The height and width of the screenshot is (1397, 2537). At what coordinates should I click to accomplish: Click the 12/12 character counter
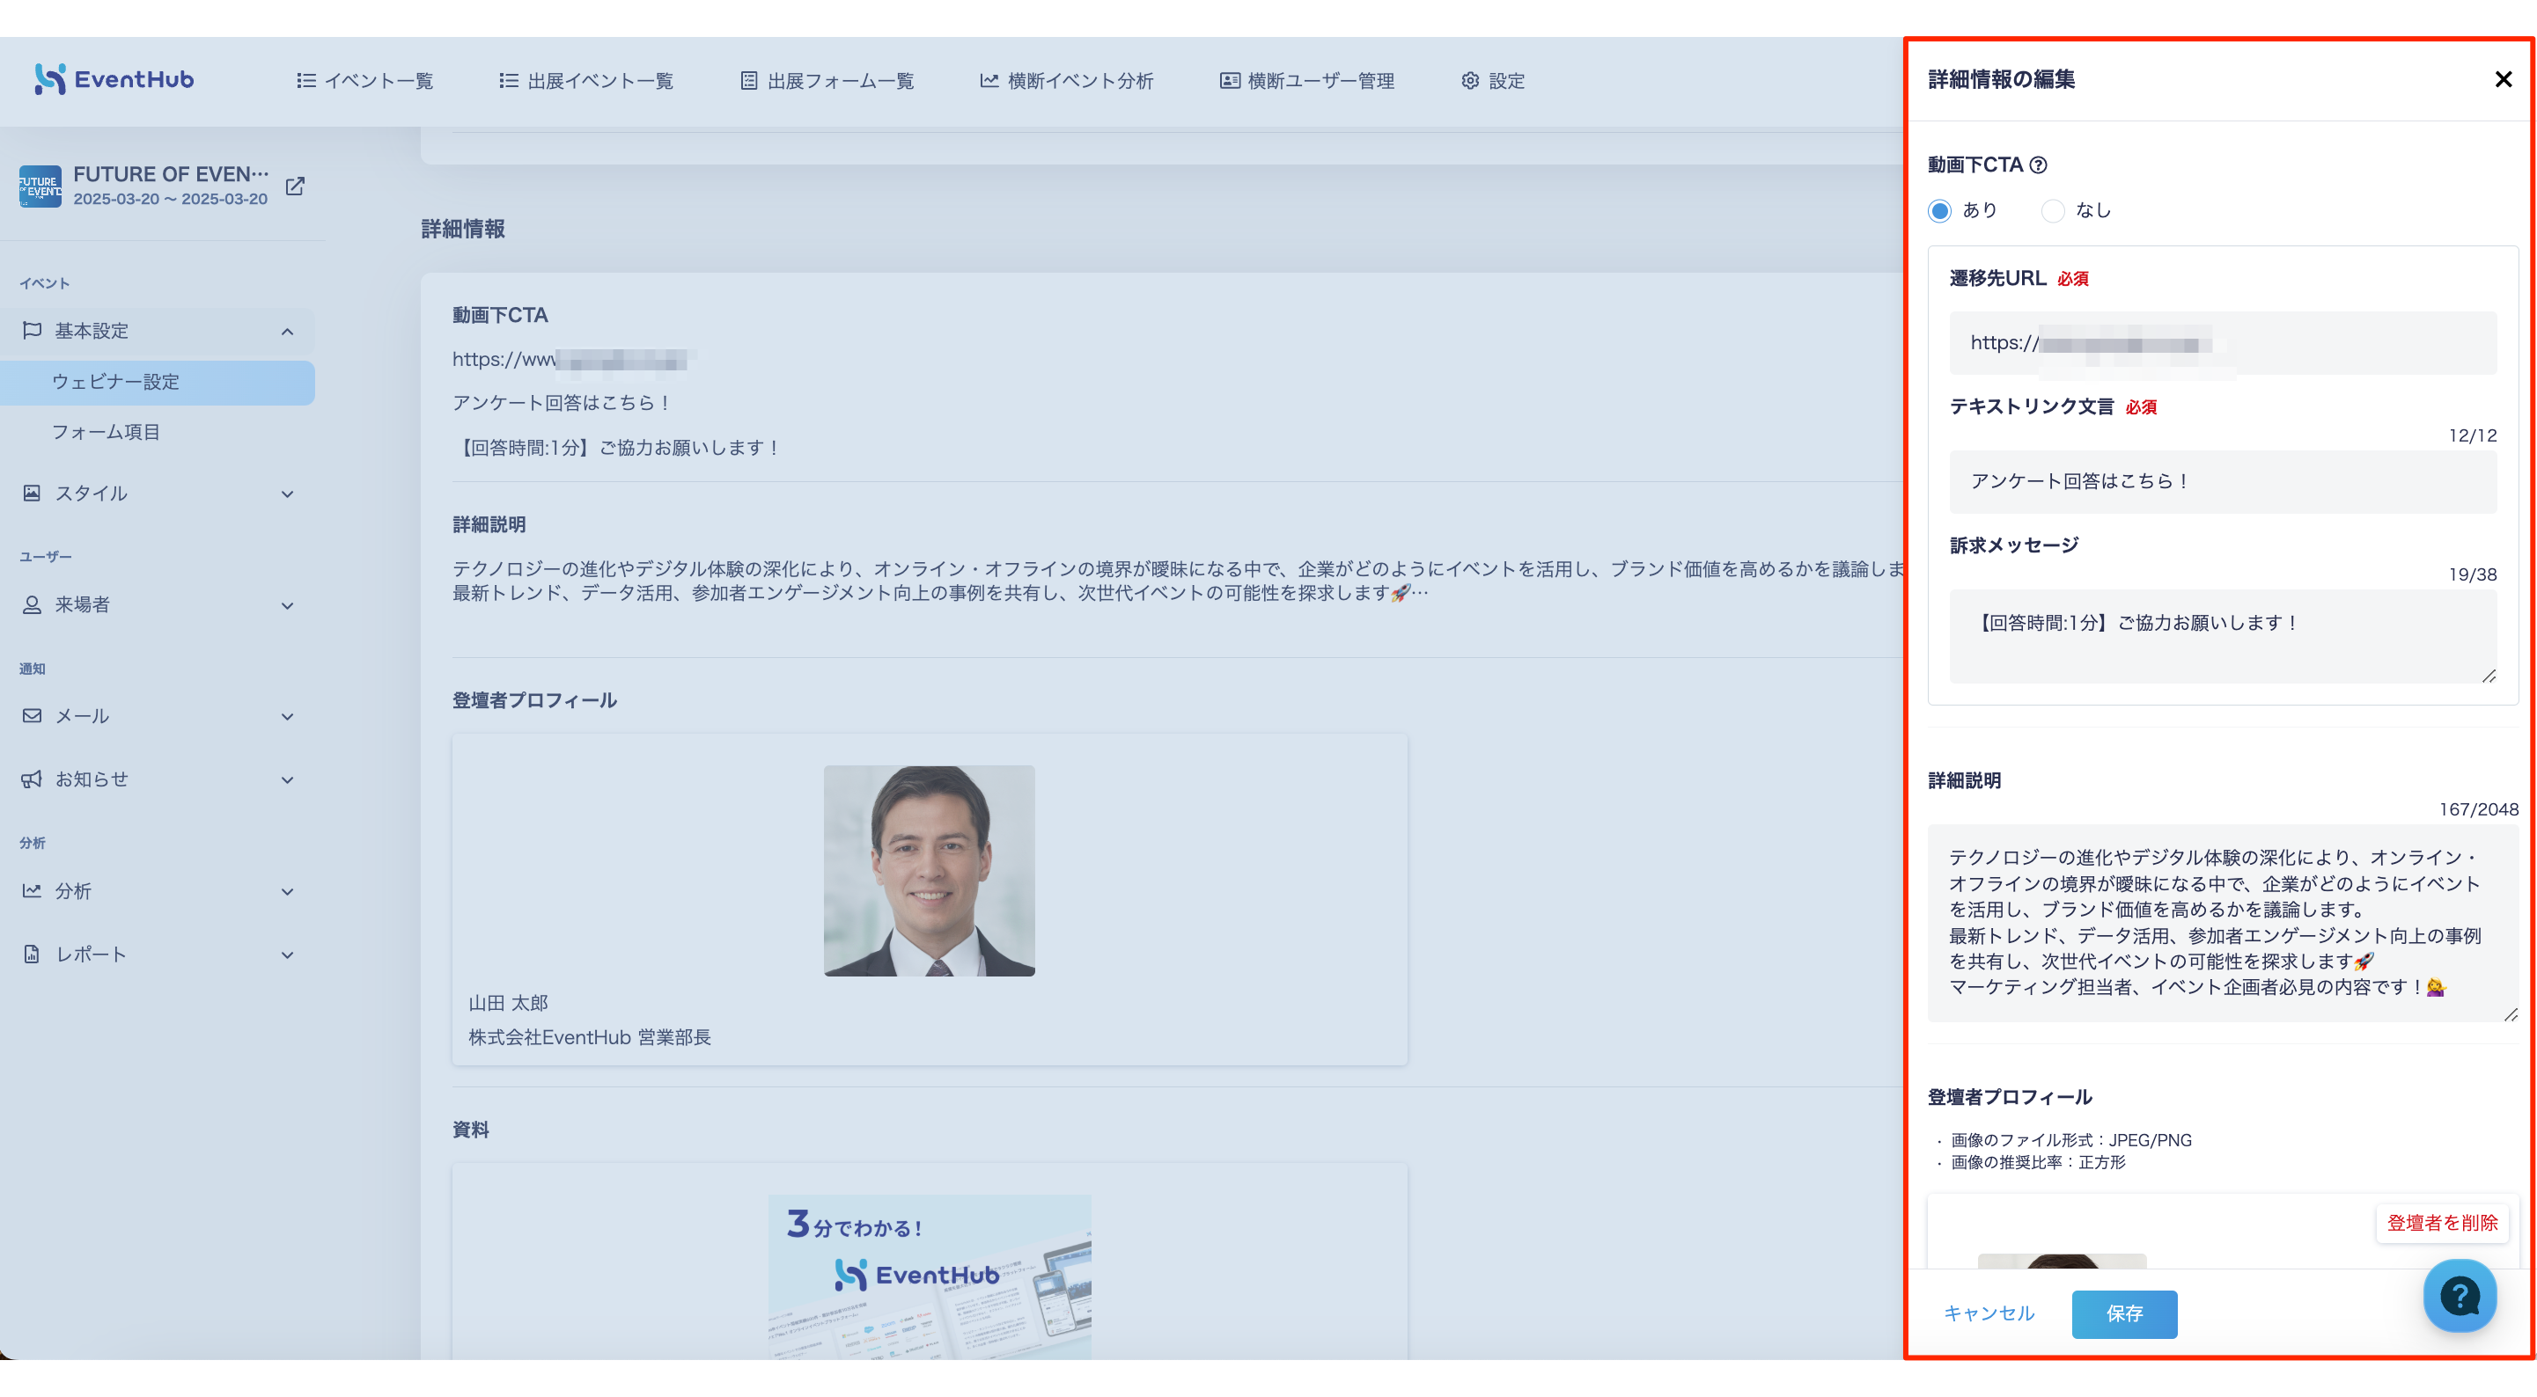[x=2472, y=436]
